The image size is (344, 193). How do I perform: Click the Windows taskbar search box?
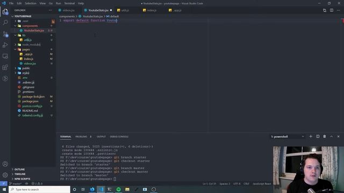tap(39, 189)
